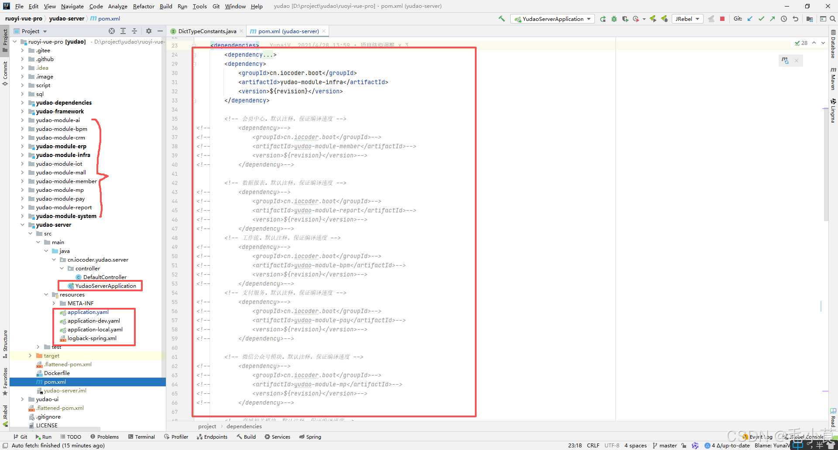Image resolution: width=838 pixels, height=450 pixels.
Task: Click Search Everywhere magnifier icon
Action: coord(833,19)
